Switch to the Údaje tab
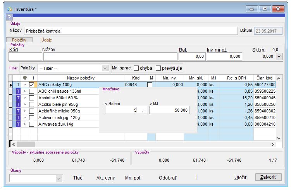The image size is (291, 190). coord(46,40)
